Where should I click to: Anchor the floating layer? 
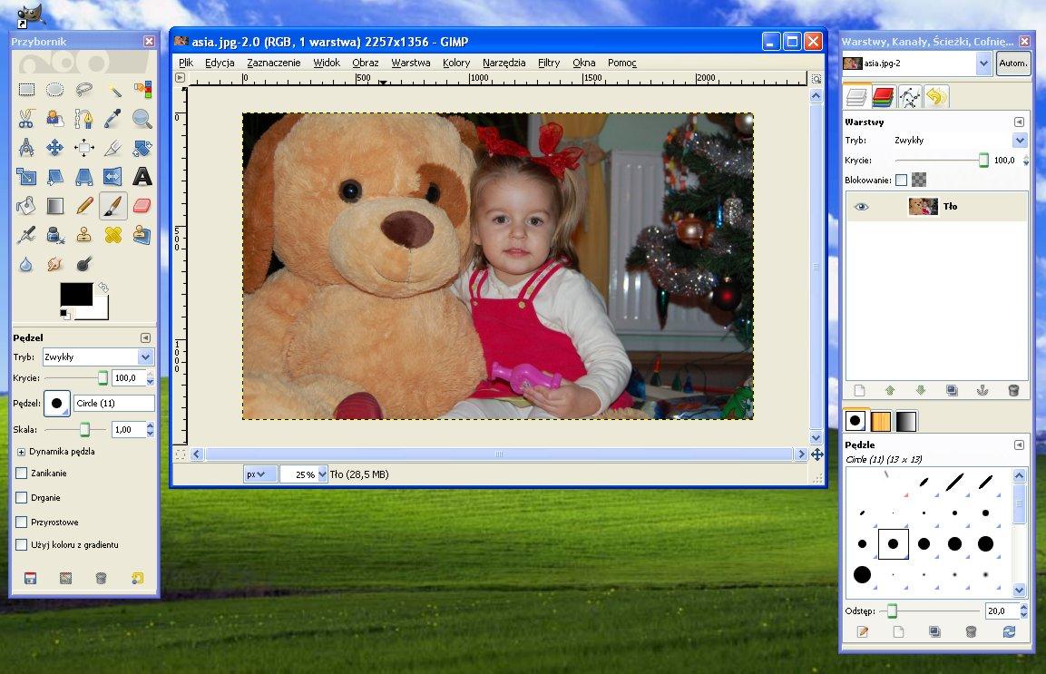click(x=982, y=390)
